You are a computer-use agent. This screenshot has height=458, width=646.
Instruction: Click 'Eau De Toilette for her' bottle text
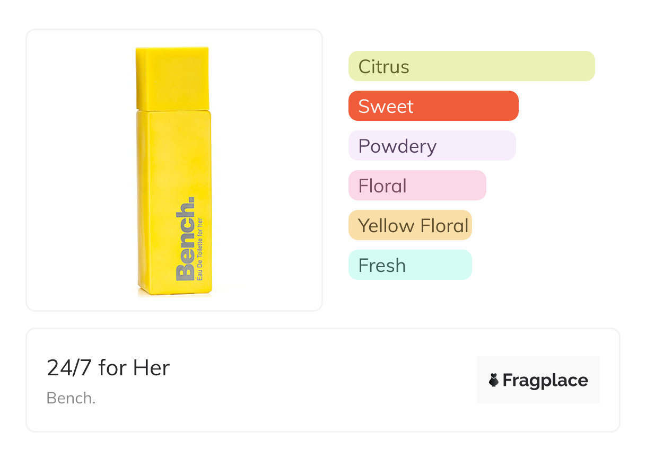click(199, 249)
